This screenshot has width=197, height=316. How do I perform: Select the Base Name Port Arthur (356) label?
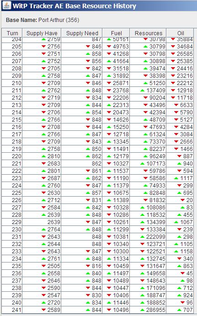[43, 20]
